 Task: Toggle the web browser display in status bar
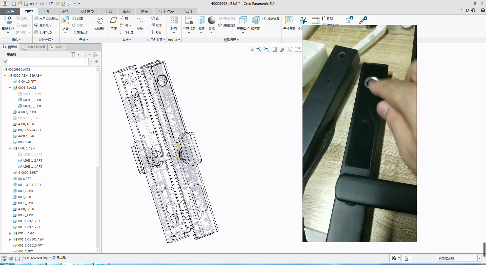[11, 259]
